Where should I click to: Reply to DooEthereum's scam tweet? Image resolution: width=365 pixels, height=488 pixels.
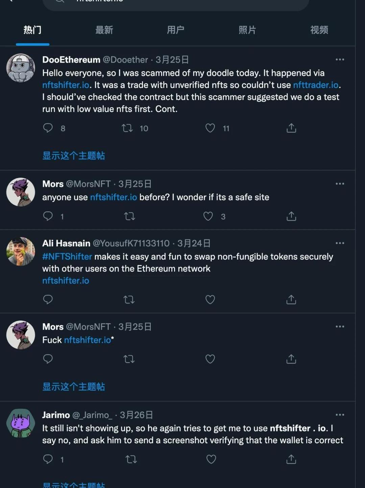coord(48,128)
